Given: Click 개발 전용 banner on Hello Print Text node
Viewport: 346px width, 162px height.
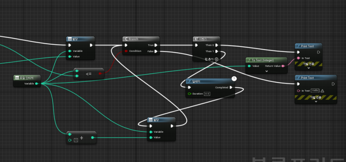Looking at the screenshot, I should 316,97.
